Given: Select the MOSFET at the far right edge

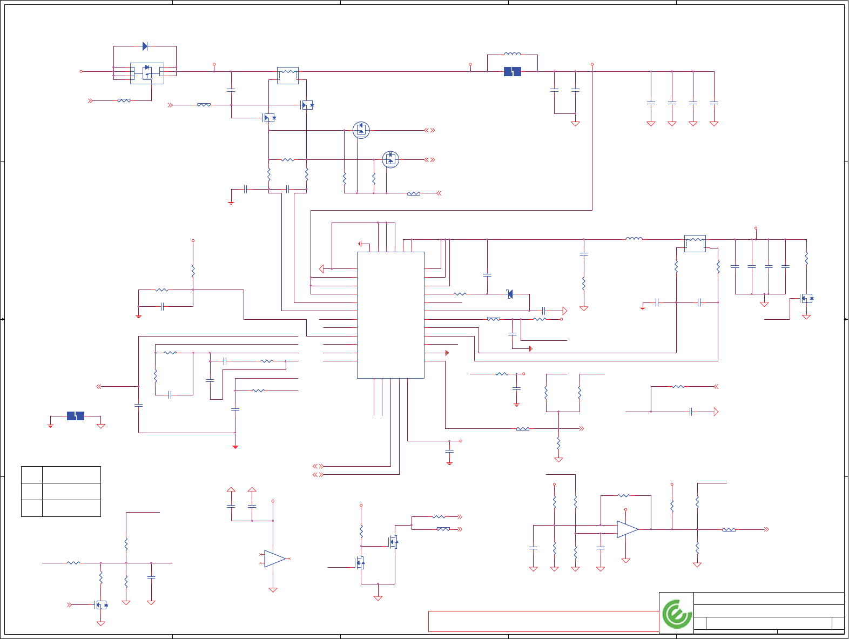Looking at the screenshot, I should (x=806, y=298).
